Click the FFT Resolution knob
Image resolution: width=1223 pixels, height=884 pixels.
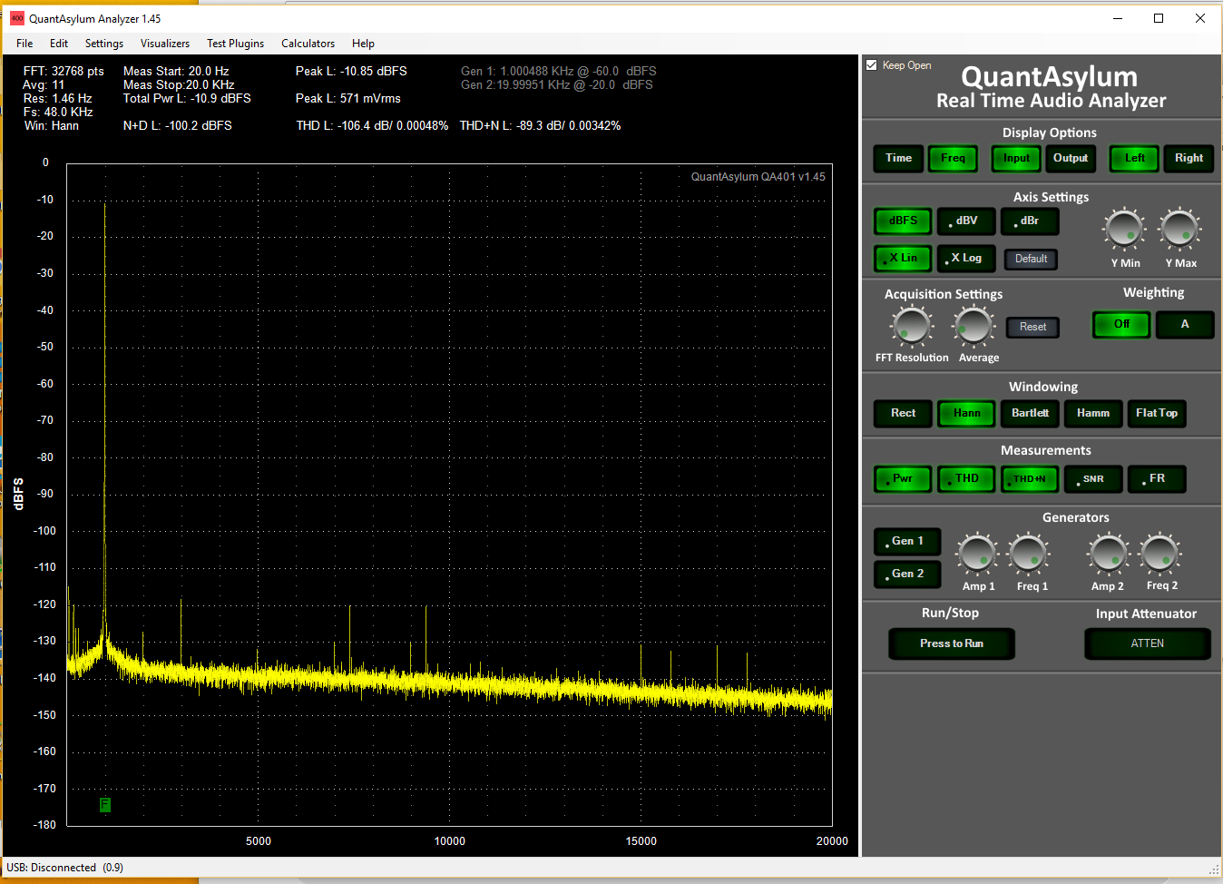tap(912, 327)
